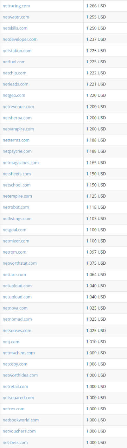Open the netracing.com domain link

click(16, 6)
